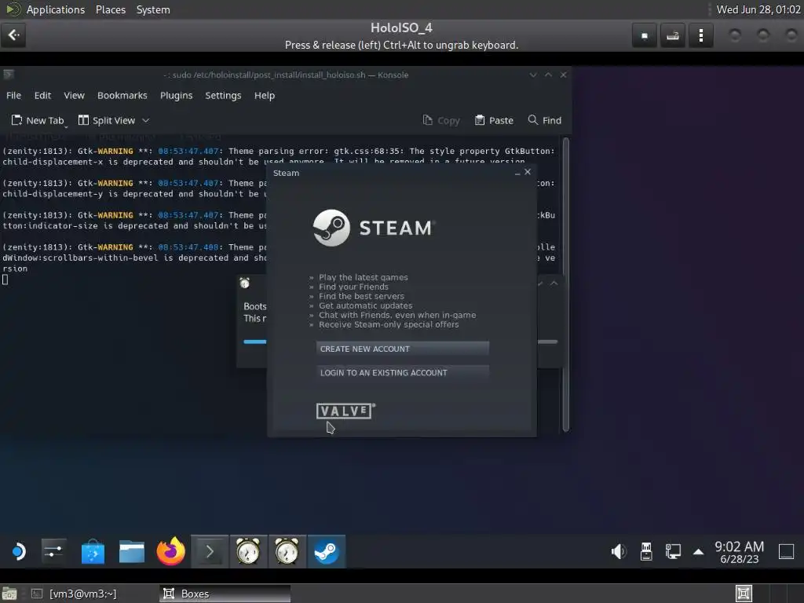The width and height of the screenshot is (804, 603).
Task: Select the second alarm clock taskbar entry
Action: [287, 552]
